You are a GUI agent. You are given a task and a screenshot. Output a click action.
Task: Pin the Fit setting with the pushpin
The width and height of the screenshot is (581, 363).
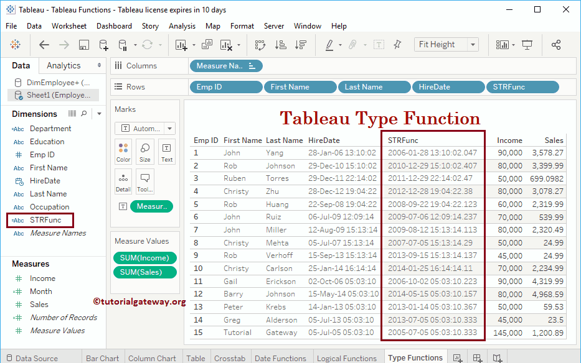click(399, 45)
